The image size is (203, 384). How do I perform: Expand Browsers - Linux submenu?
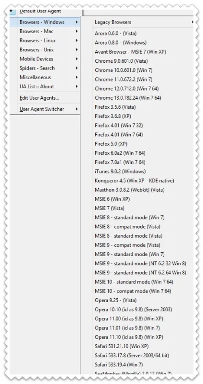point(45,40)
